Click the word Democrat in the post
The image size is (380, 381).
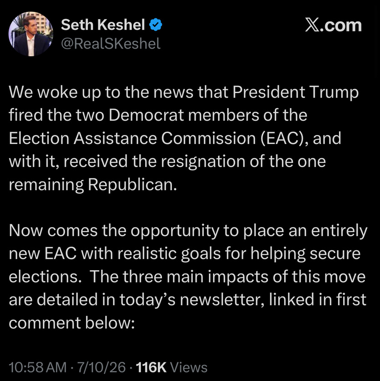click(146, 115)
